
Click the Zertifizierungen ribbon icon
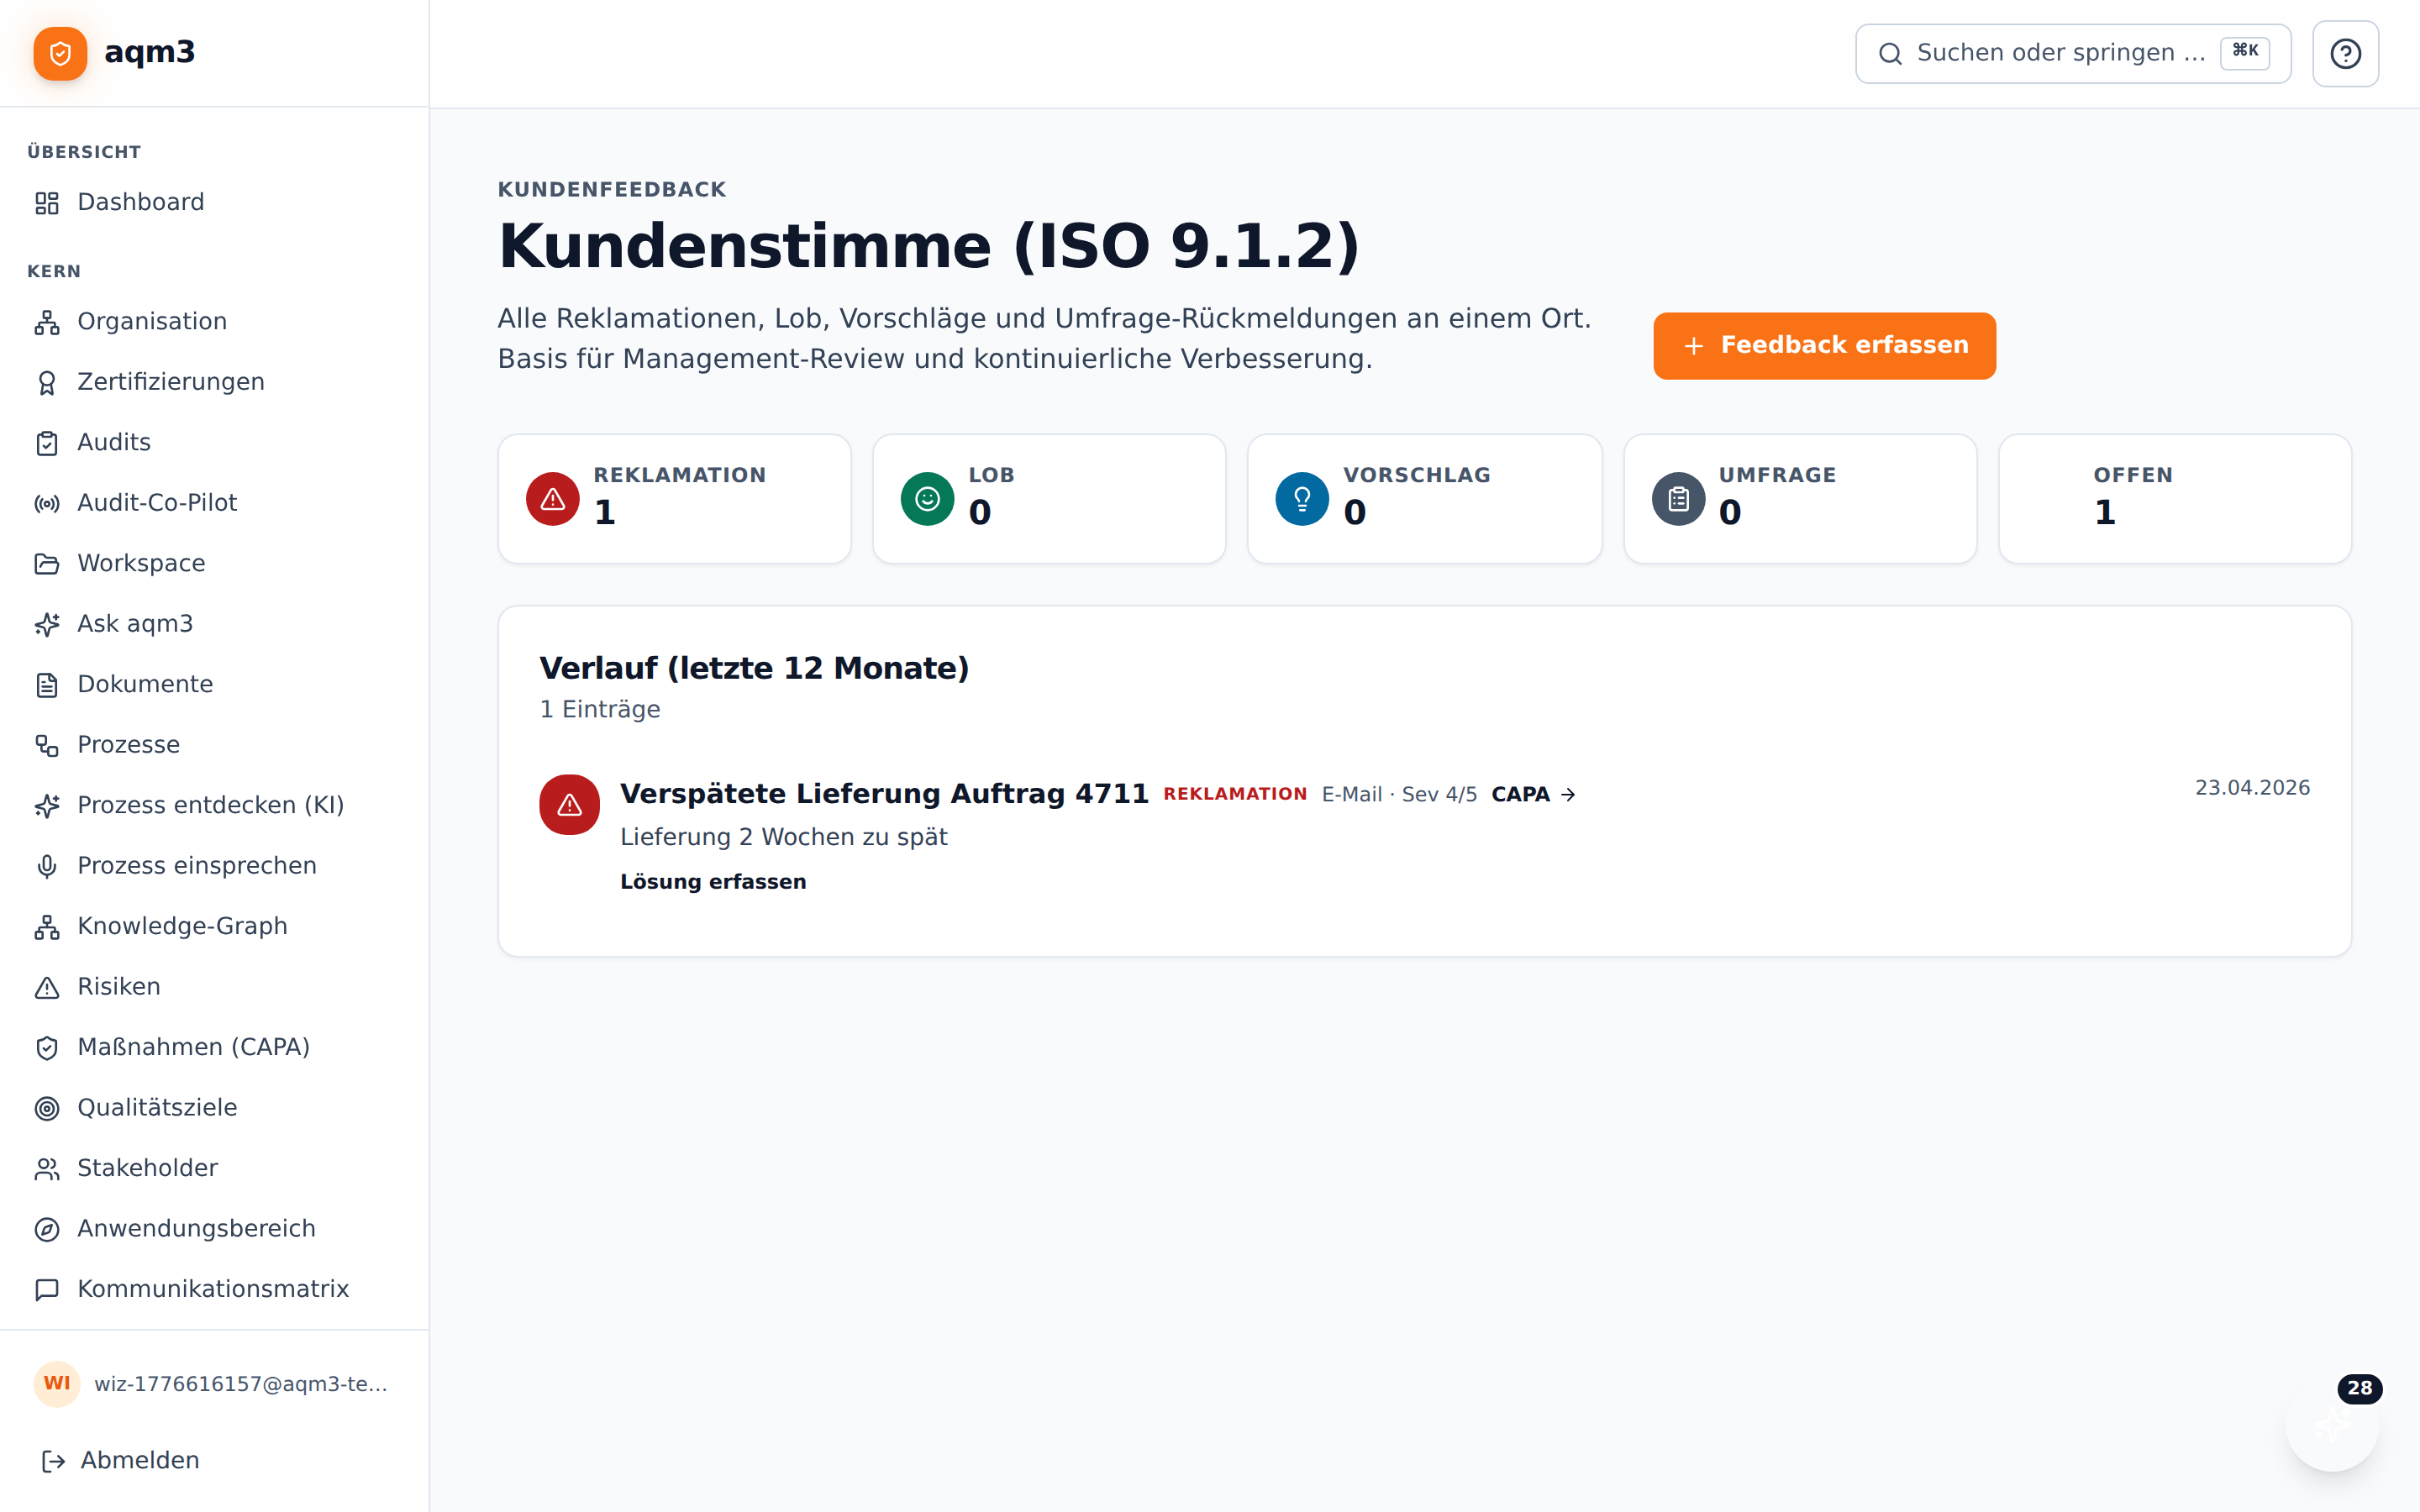click(x=47, y=383)
